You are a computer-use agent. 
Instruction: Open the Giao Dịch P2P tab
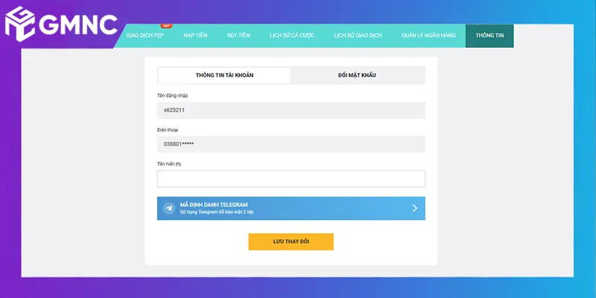[145, 35]
